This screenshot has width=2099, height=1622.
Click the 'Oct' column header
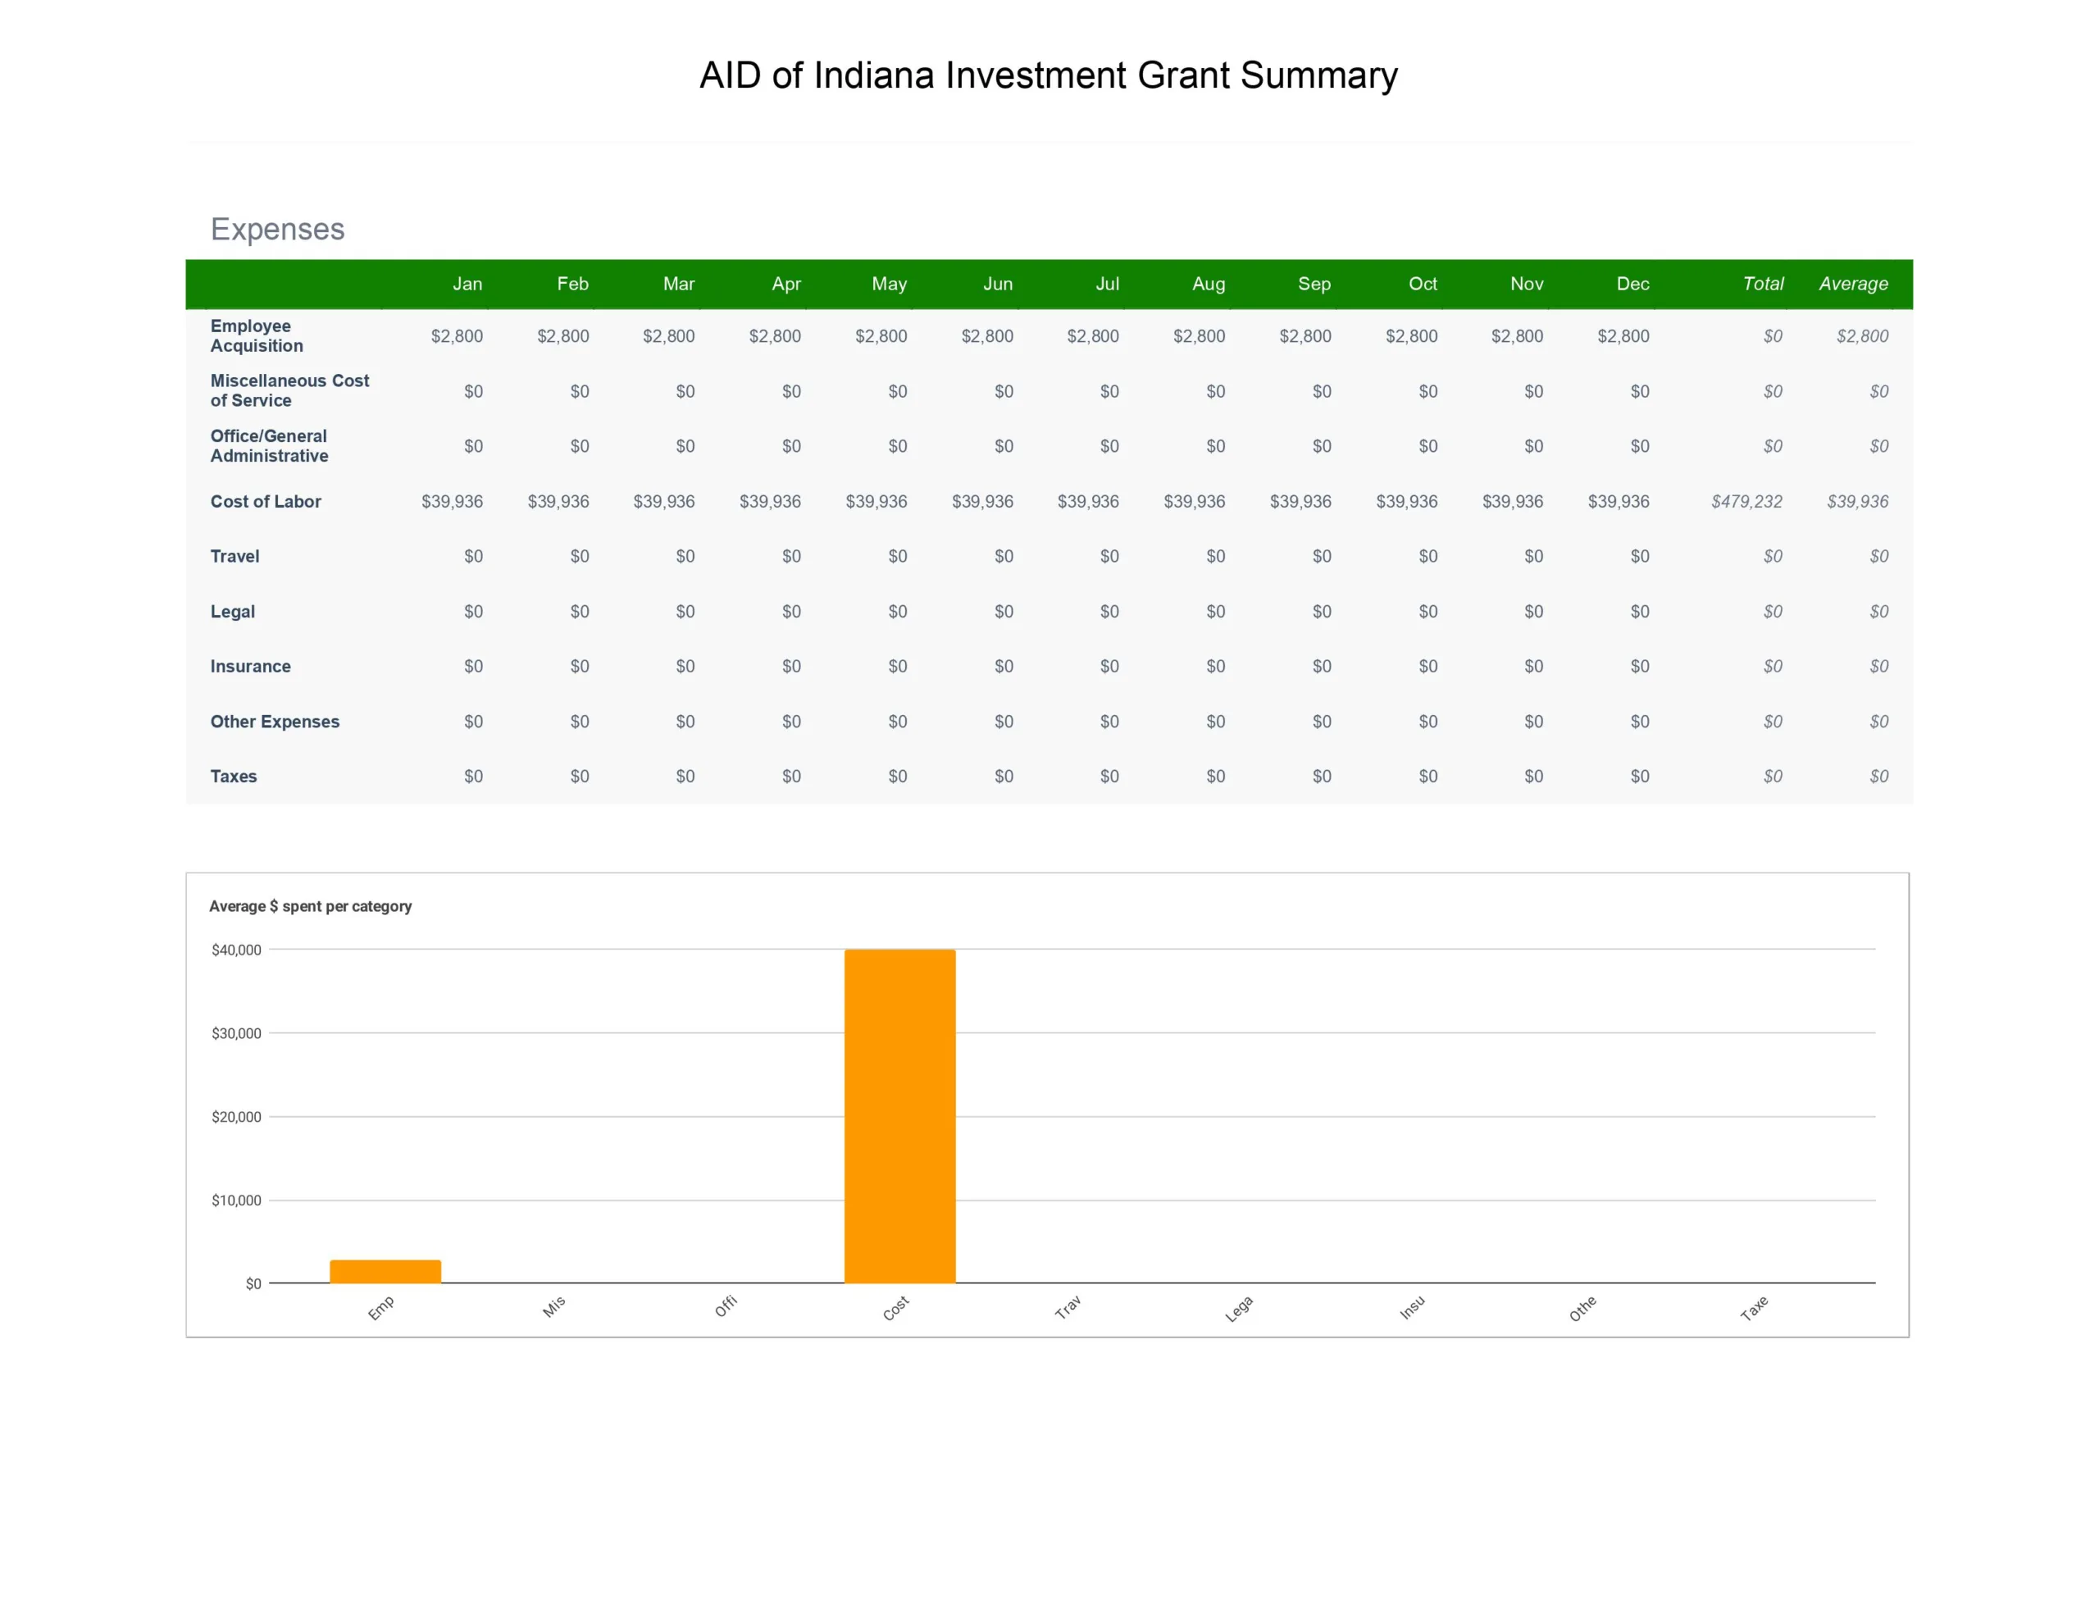click(x=1423, y=284)
